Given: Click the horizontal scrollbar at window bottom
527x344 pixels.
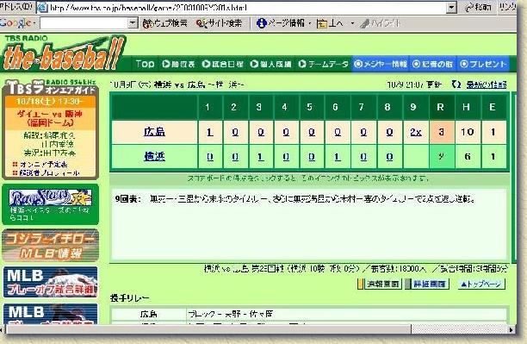Looking at the screenshot, I should coord(208,329).
